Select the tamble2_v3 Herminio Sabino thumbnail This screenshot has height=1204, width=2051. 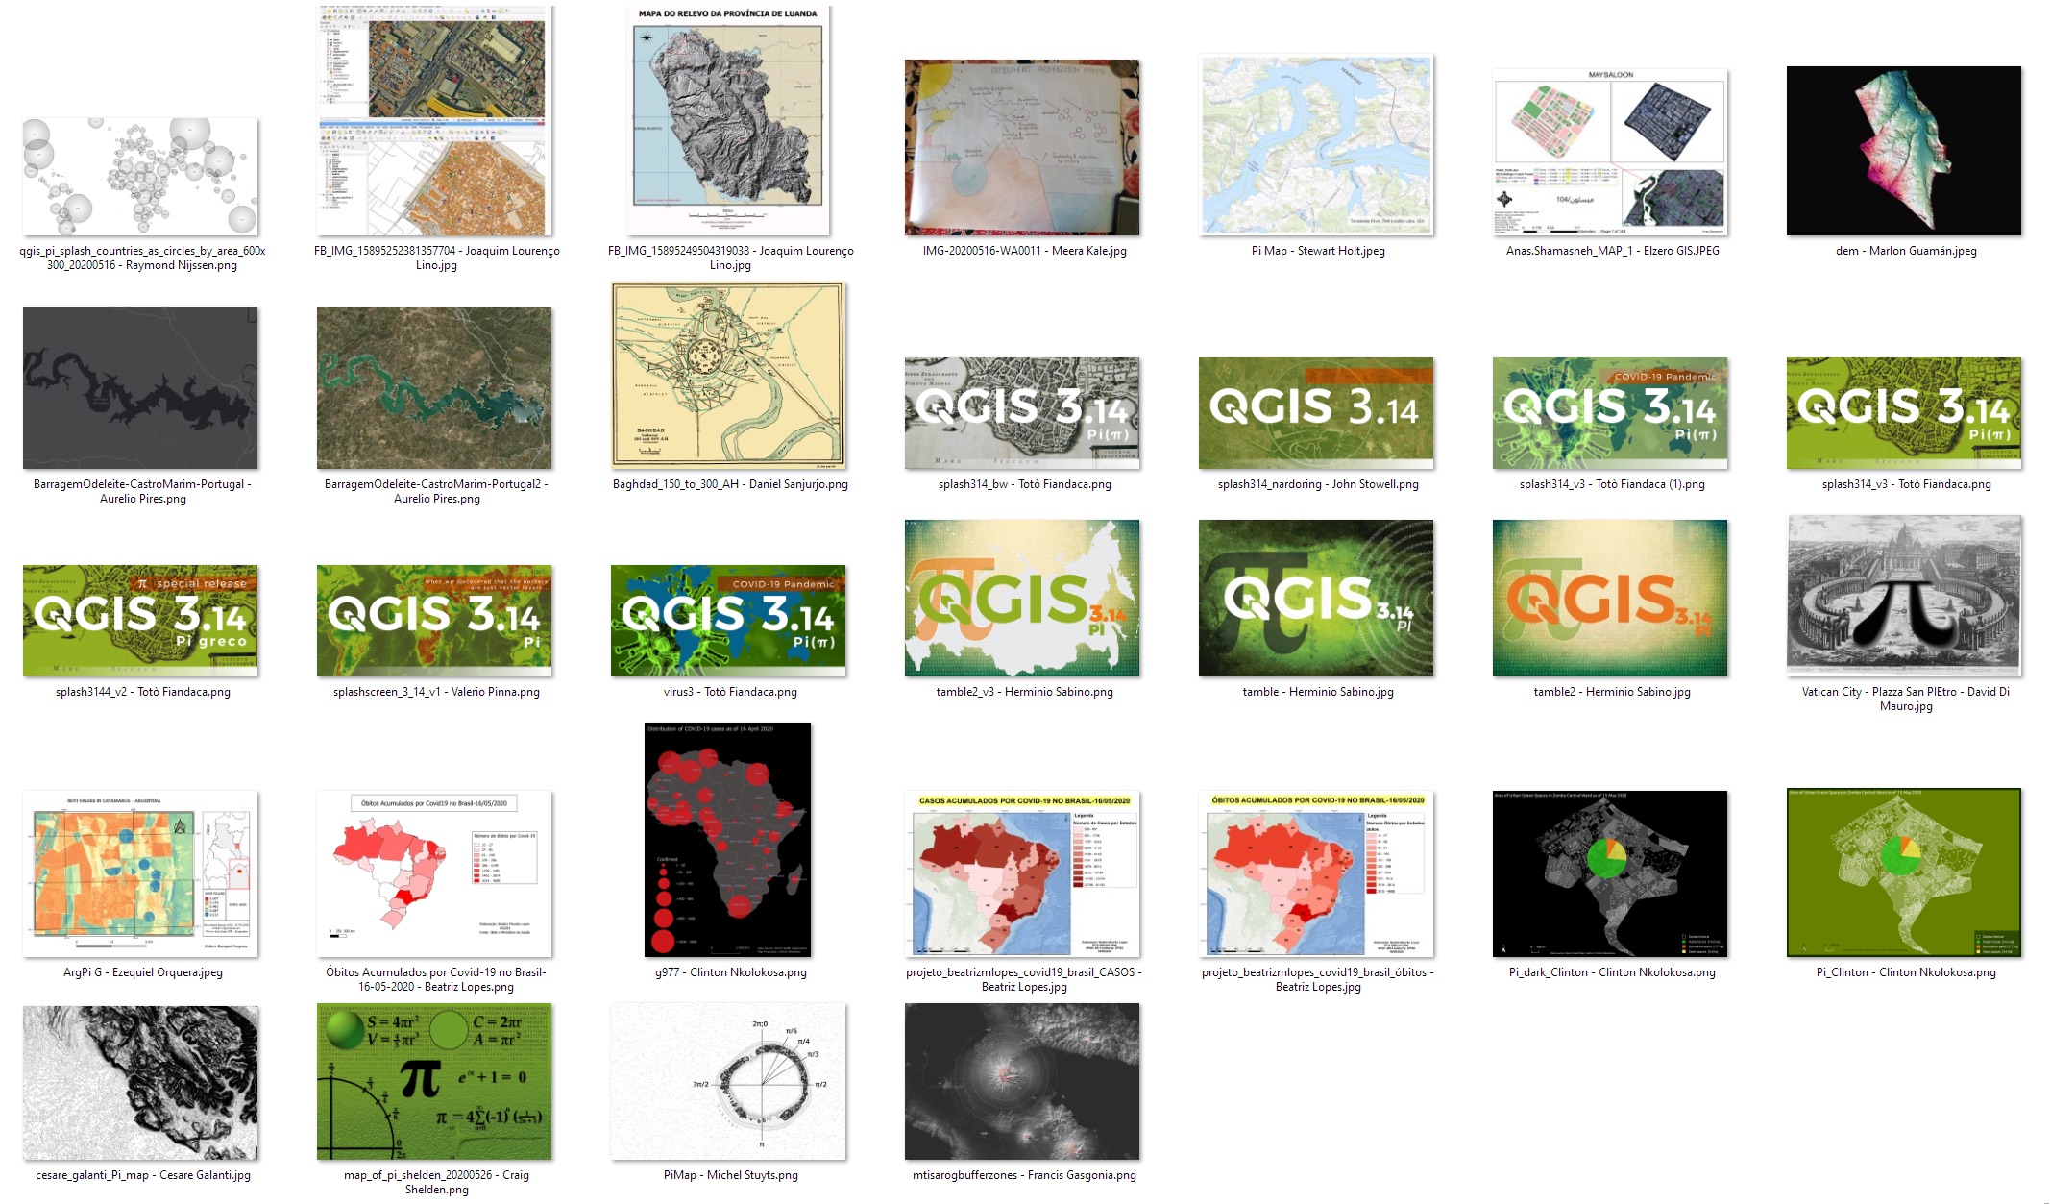tap(1022, 598)
